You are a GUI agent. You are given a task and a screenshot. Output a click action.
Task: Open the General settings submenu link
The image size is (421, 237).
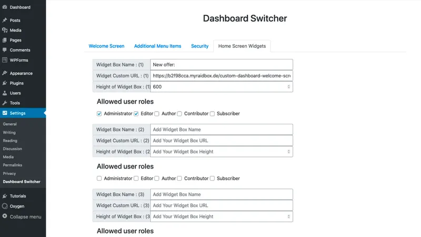pyautogui.click(x=9, y=124)
